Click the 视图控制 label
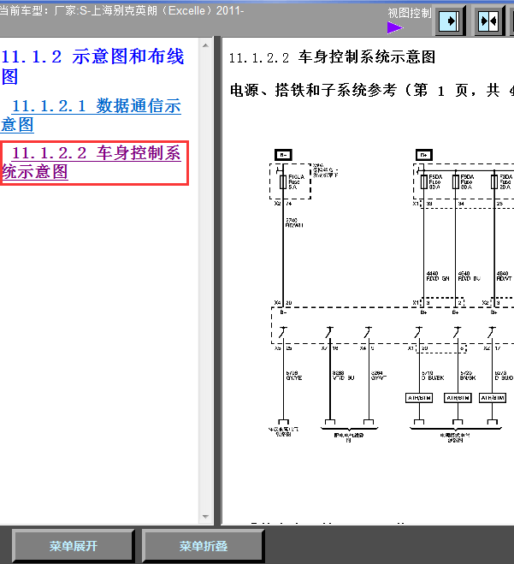The height and width of the screenshot is (564, 514). [410, 13]
